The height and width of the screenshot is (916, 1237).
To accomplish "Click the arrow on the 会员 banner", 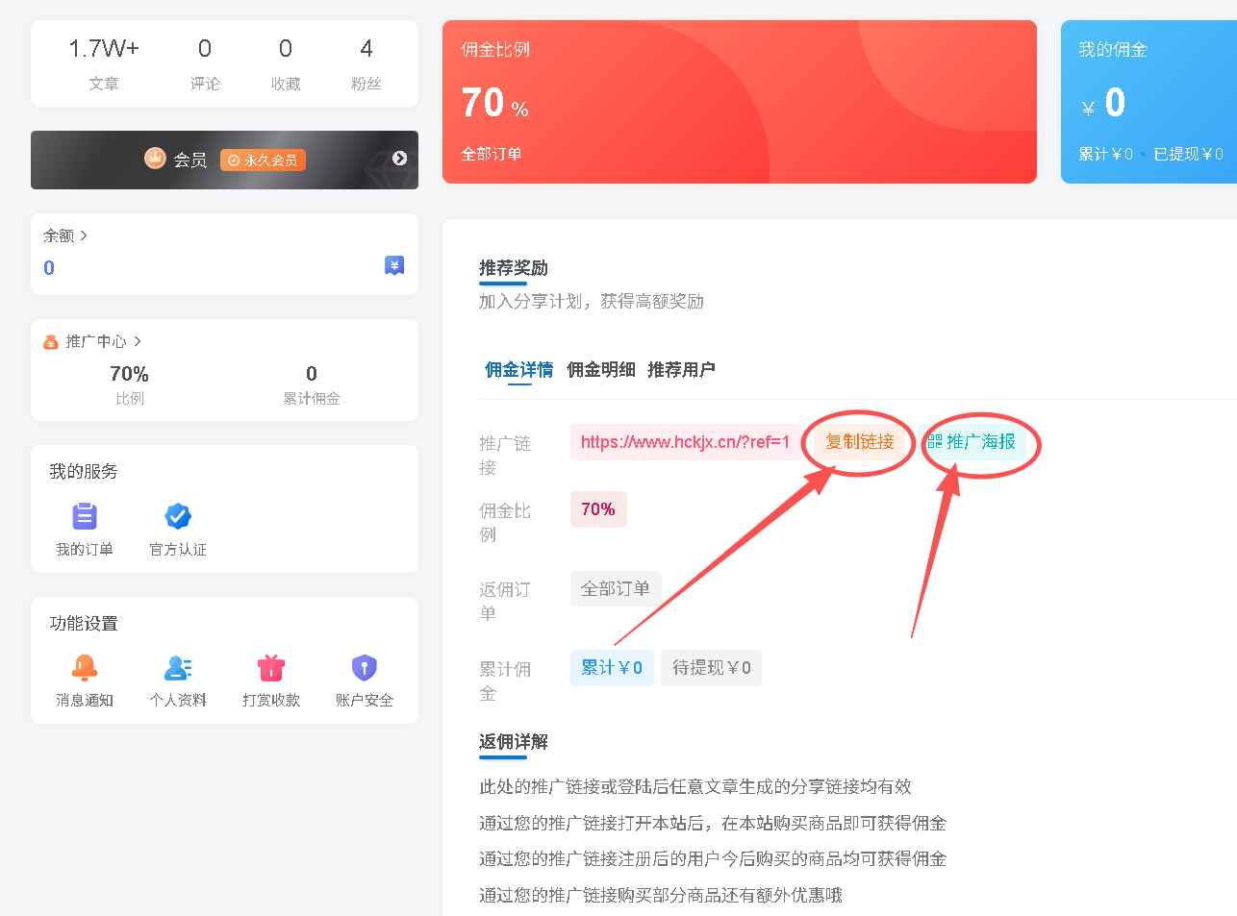I will click(x=399, y=158).
